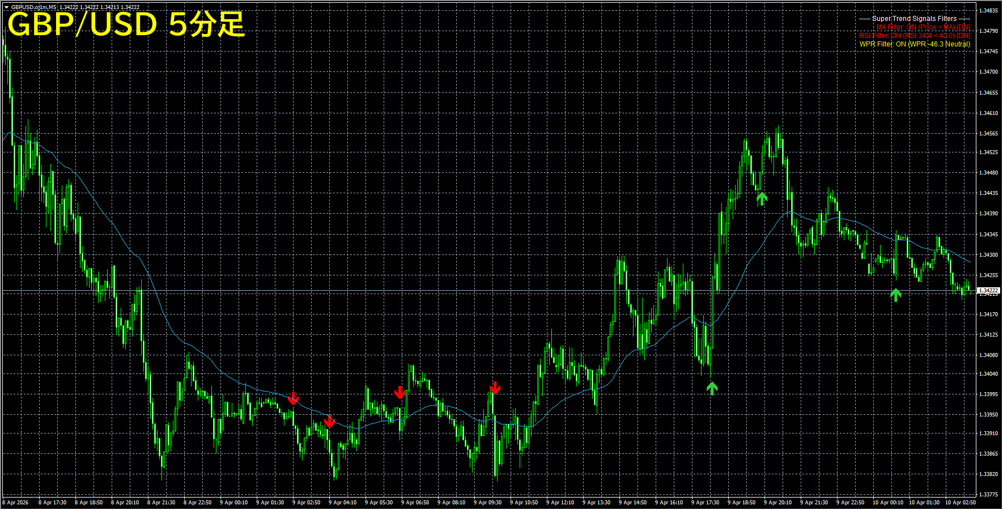Click the SuperTrend Signals Filters heading
The height and width of the screenshot is (510, 1003).
click(914, 19)
